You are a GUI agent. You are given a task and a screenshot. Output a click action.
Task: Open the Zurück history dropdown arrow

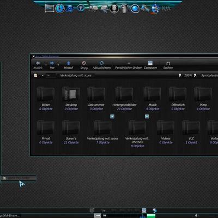pos(46,65)
